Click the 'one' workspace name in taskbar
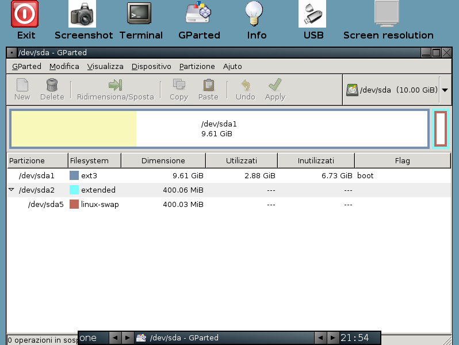459x345 pixels. click(x=88, y=338)
